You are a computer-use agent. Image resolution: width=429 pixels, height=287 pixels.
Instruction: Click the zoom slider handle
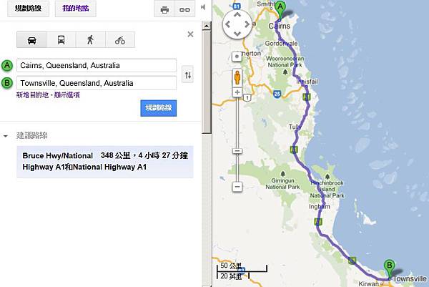(237, 151)
